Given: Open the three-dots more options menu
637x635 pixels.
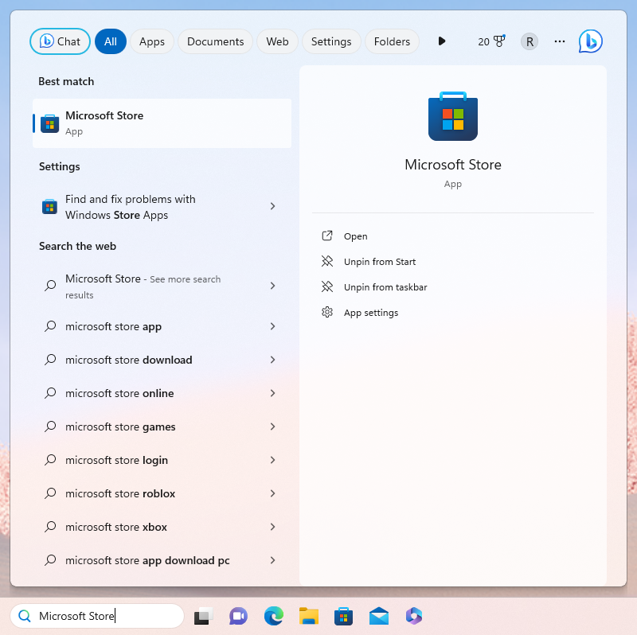Looking at the screenshot, I should click(x=560, y=41).
